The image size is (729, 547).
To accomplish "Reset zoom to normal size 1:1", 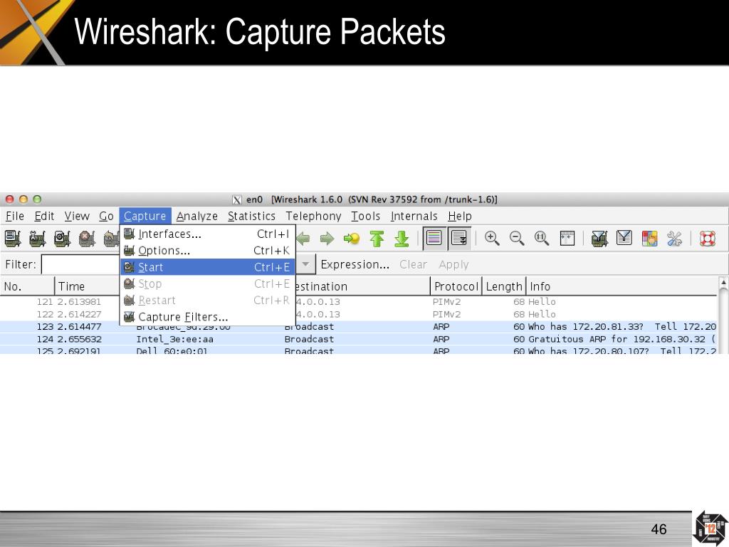I will pyautogui.click(x=542, y=238).
